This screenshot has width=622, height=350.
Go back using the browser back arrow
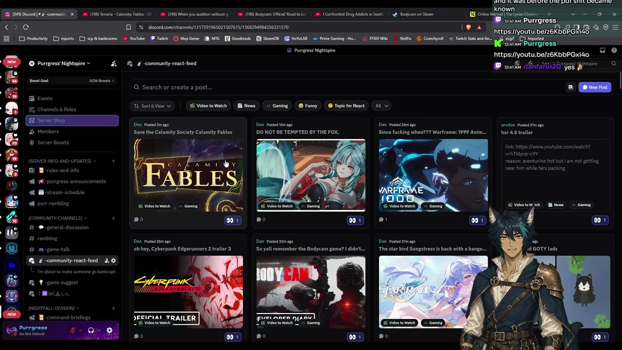point(6,27)
